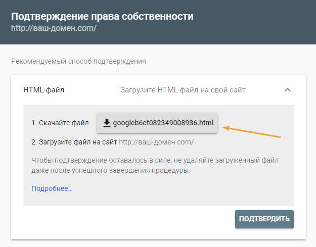Click the 'Рекомендуемый способ подтверждения' label
316x247 pixels.
tap(78, 61)
